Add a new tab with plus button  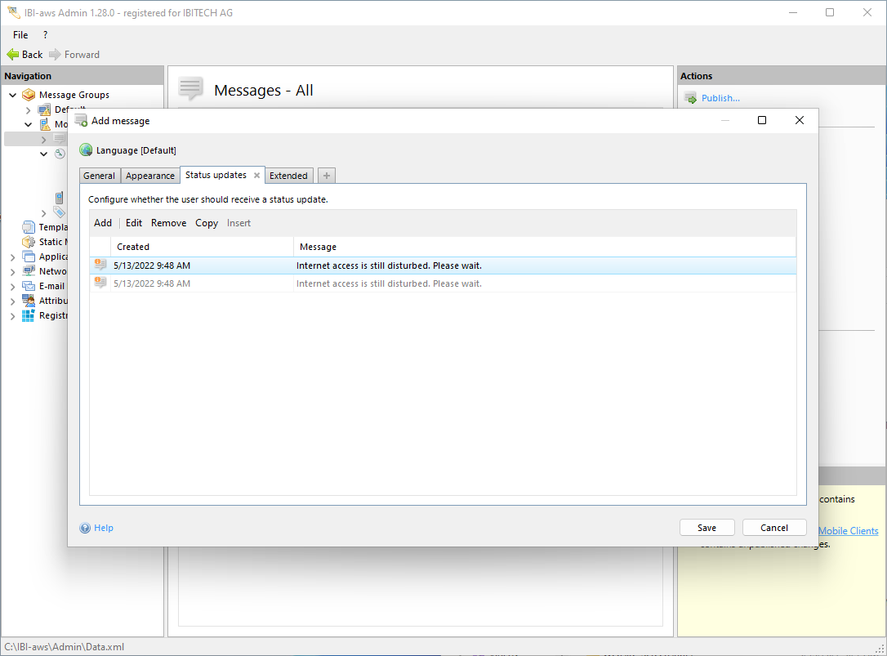pyautogui.click(x=326, y=176)
